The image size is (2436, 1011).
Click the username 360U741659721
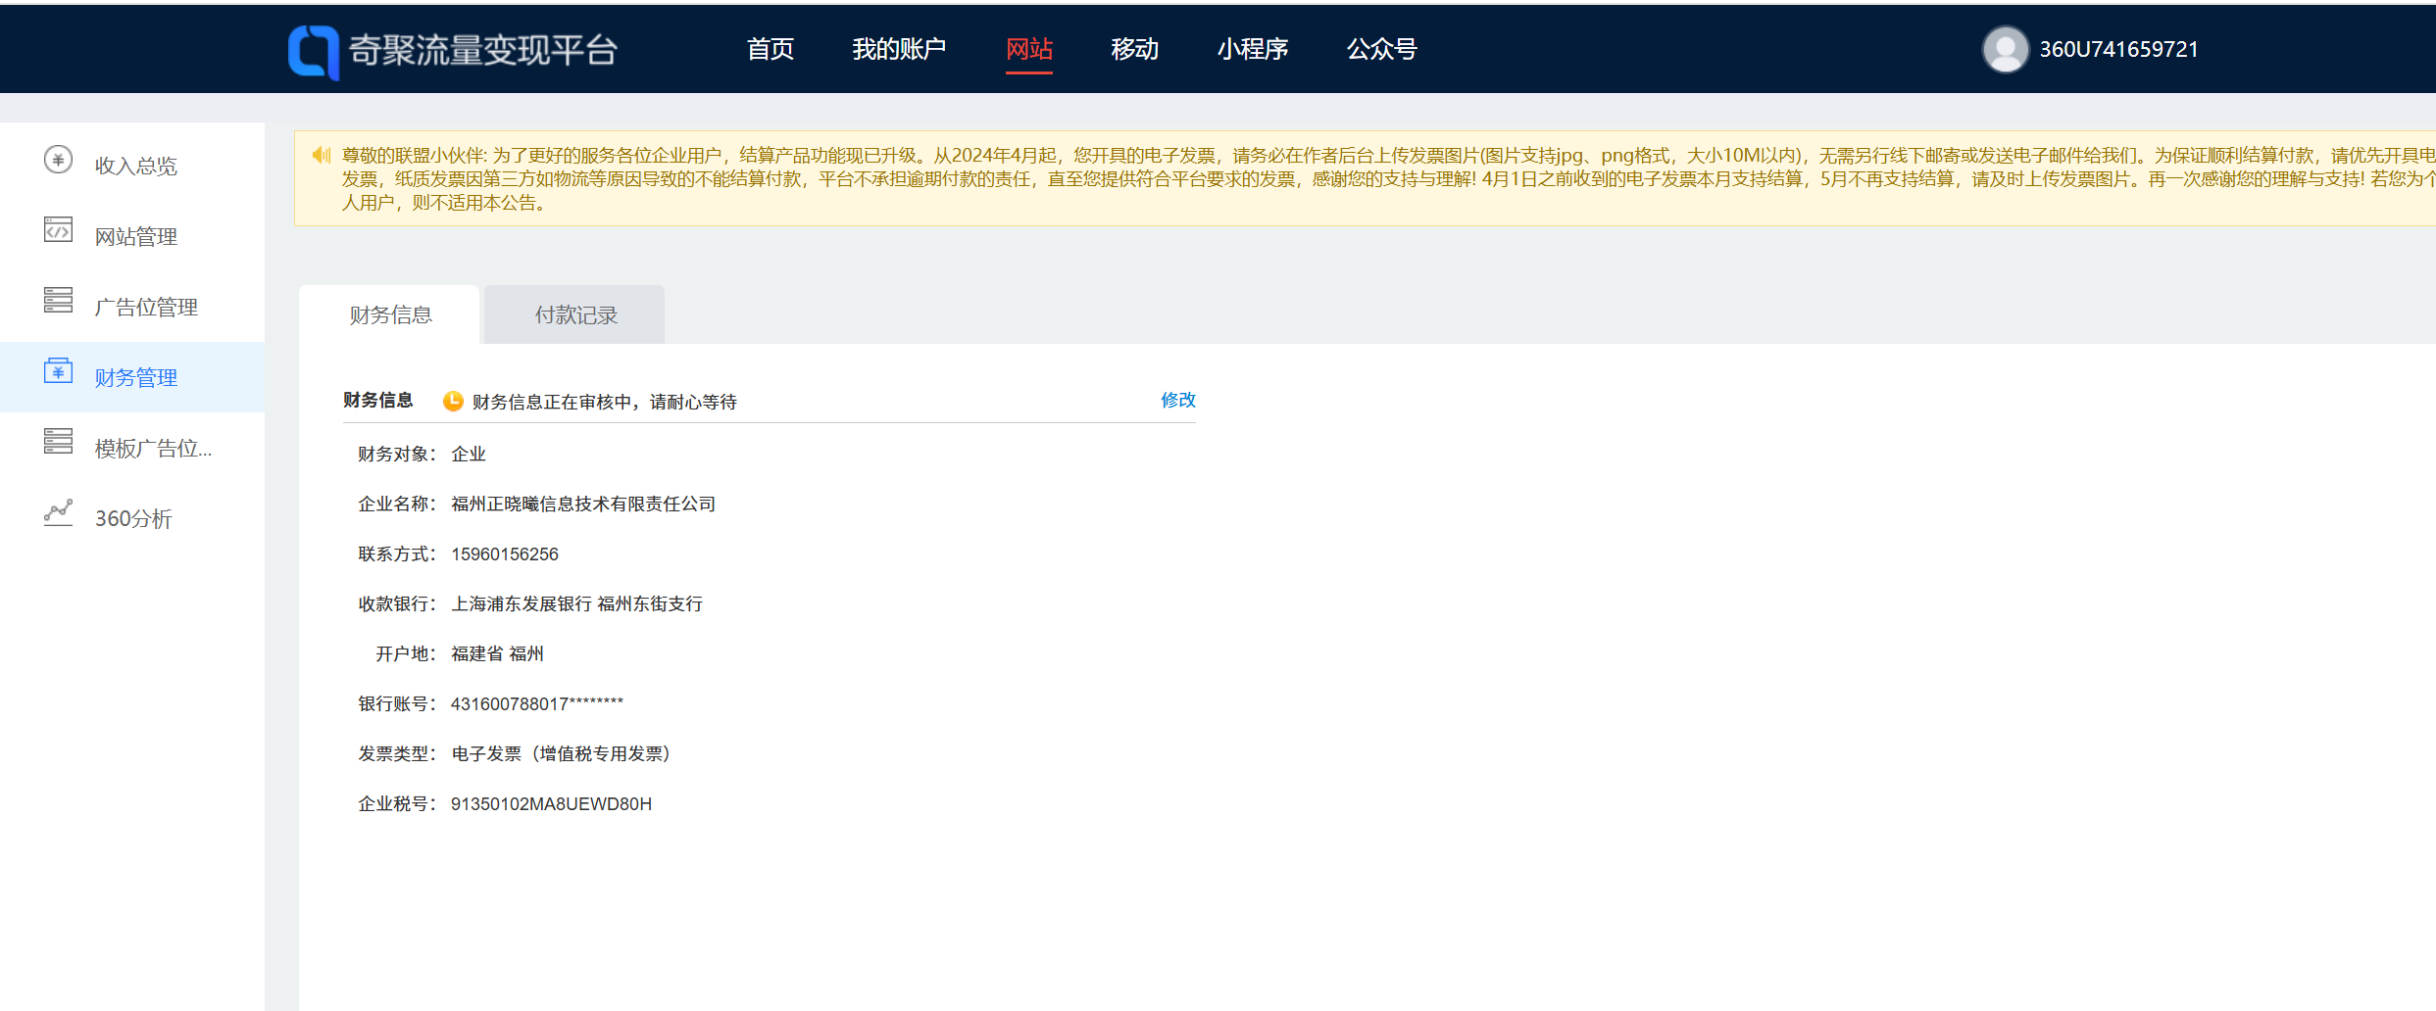[2118, 49]
